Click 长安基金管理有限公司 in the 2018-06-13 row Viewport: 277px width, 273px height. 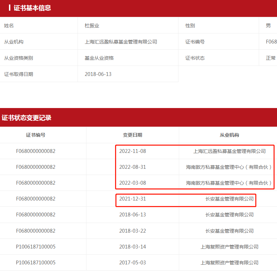(229, 215)
